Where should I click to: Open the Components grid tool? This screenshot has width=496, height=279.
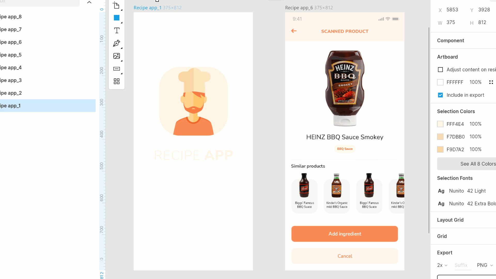[117, 81]
